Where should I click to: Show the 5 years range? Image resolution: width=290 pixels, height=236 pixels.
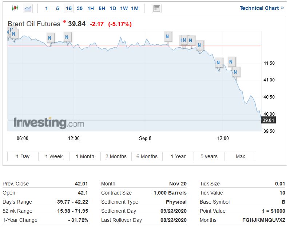(x=209, y=156)
